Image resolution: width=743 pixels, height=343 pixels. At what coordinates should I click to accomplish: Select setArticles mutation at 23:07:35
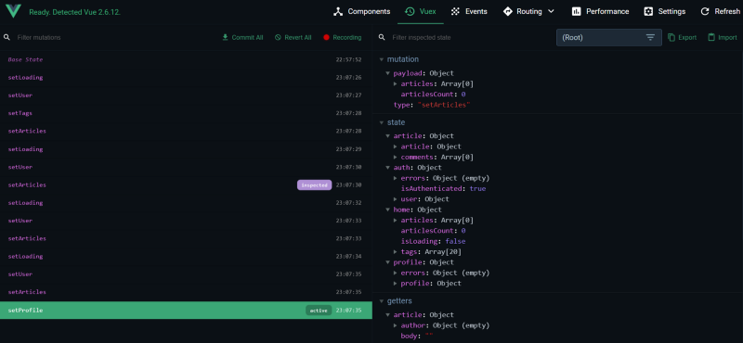point(186,292)
